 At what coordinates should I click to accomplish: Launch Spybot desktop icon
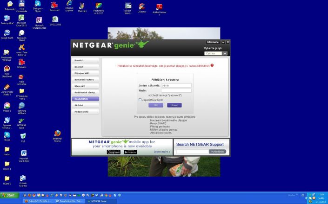tap(128, 8)
